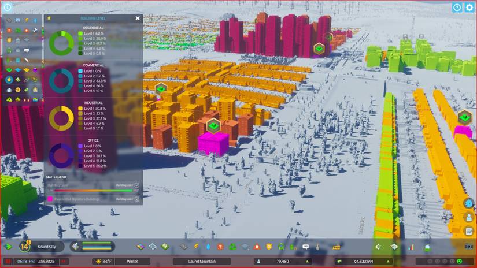Click the Building Level gradient bar in legend
This screenshot has height=268, width=477.
[x=94, y=191]
